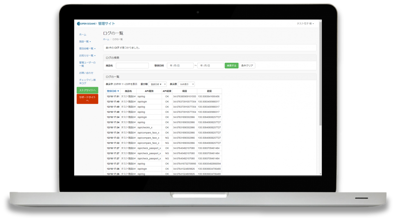This screenshot has width=396, height=221.
Task: Open the テスト花子 様 user menu
Action: click(x=305, y=24)
